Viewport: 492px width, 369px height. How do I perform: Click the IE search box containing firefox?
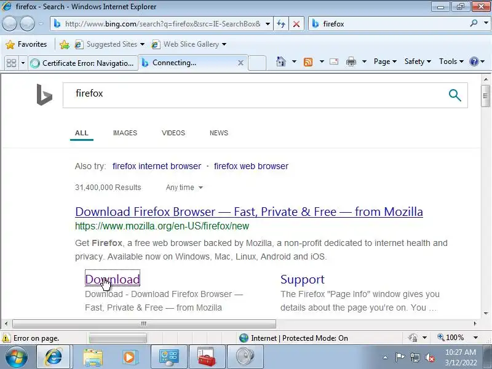[389, 24]
